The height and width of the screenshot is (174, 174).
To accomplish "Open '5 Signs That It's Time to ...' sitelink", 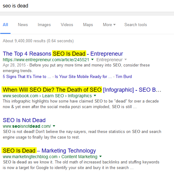I will click(27, 77).
